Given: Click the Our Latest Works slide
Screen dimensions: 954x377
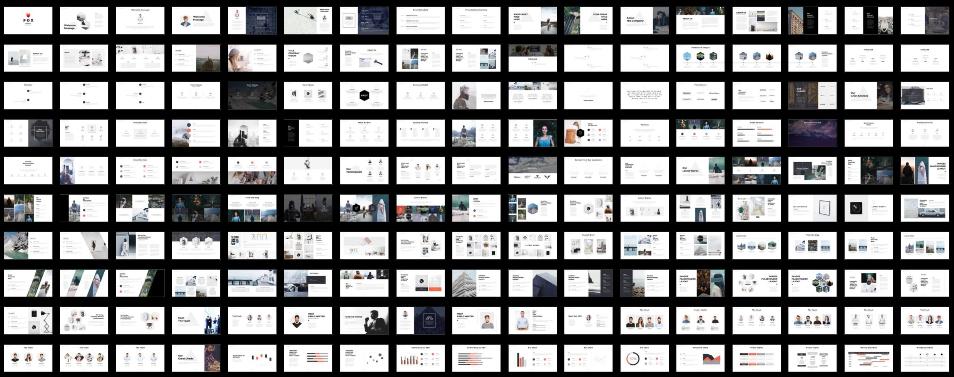Looking at the screenshot, I should tap(700, 170).
